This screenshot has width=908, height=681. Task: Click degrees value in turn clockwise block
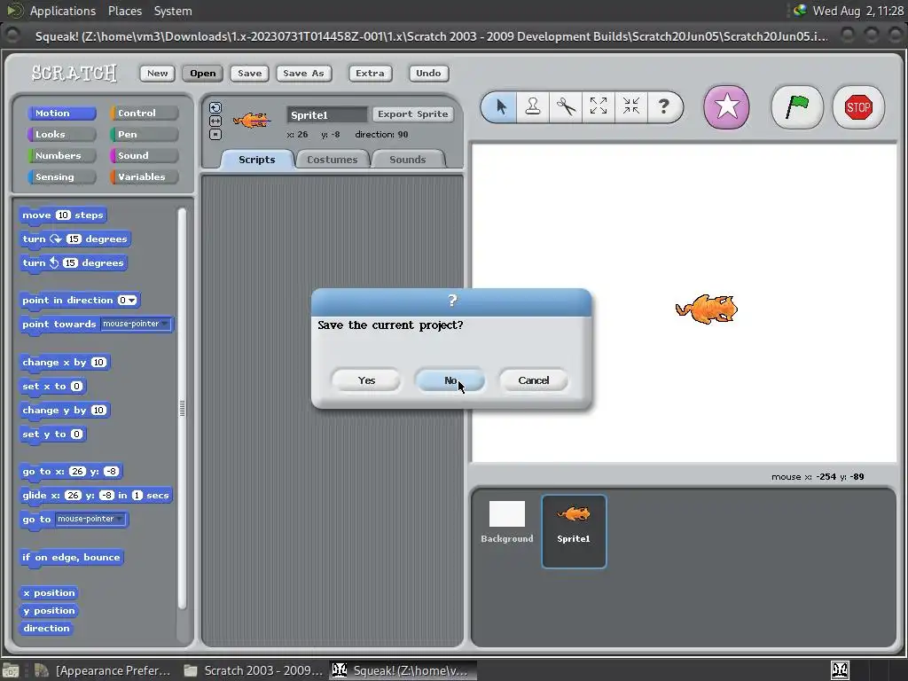pos(74,239)
